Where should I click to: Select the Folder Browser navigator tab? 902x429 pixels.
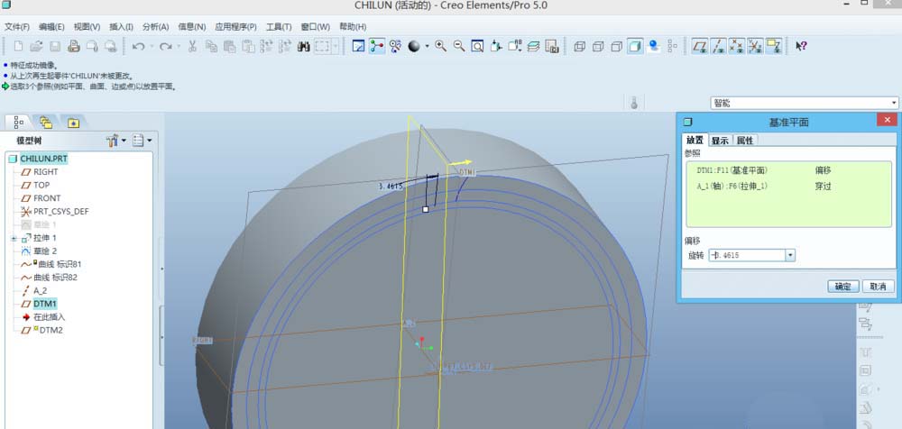click(46, 122)
